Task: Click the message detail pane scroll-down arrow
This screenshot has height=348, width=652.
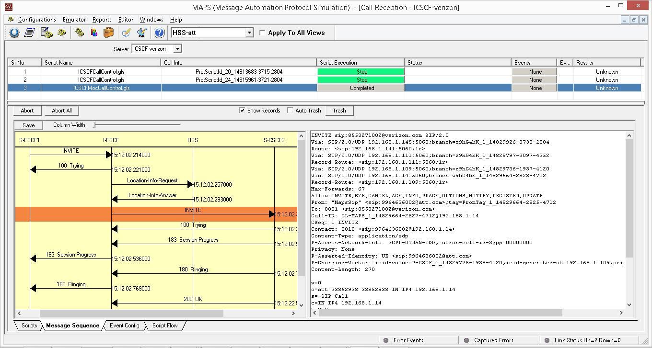Action: coord(629,304)
